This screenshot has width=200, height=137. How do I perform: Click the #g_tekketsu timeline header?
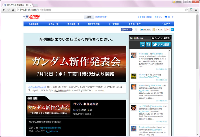coord(136,38)
